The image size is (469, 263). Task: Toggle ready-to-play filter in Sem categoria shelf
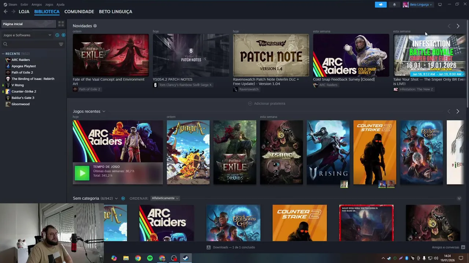click(123, 198)
